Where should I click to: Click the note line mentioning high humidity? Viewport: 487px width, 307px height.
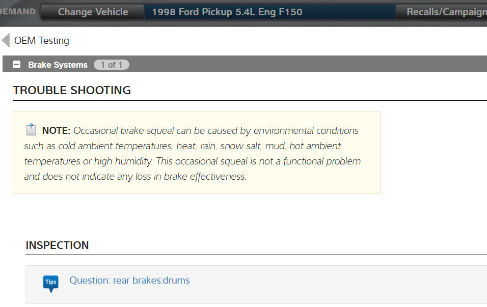192,161
